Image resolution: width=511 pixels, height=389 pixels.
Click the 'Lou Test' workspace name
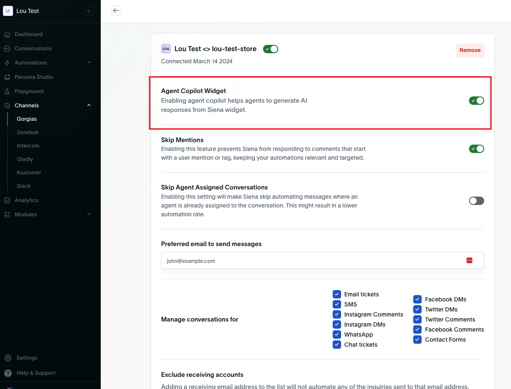point(28,11)
